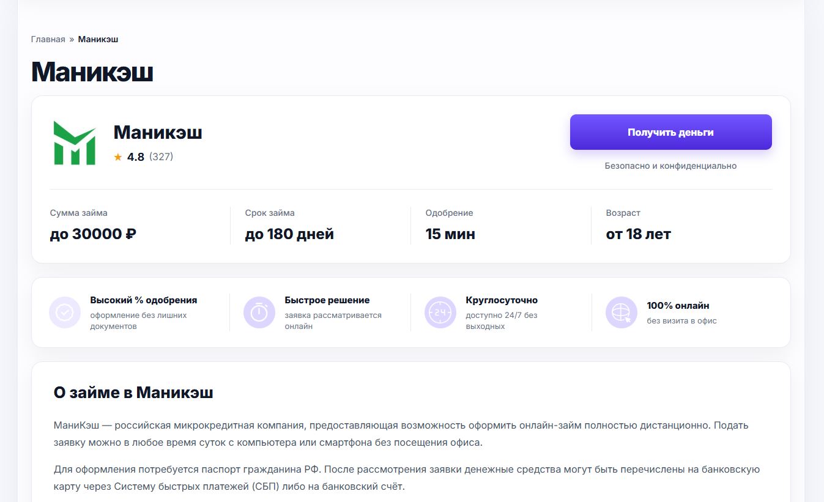The height and width of the screenshot is (502, 824).
Task: Click the до 30000 ₽ value
Action: click(93, 234)
